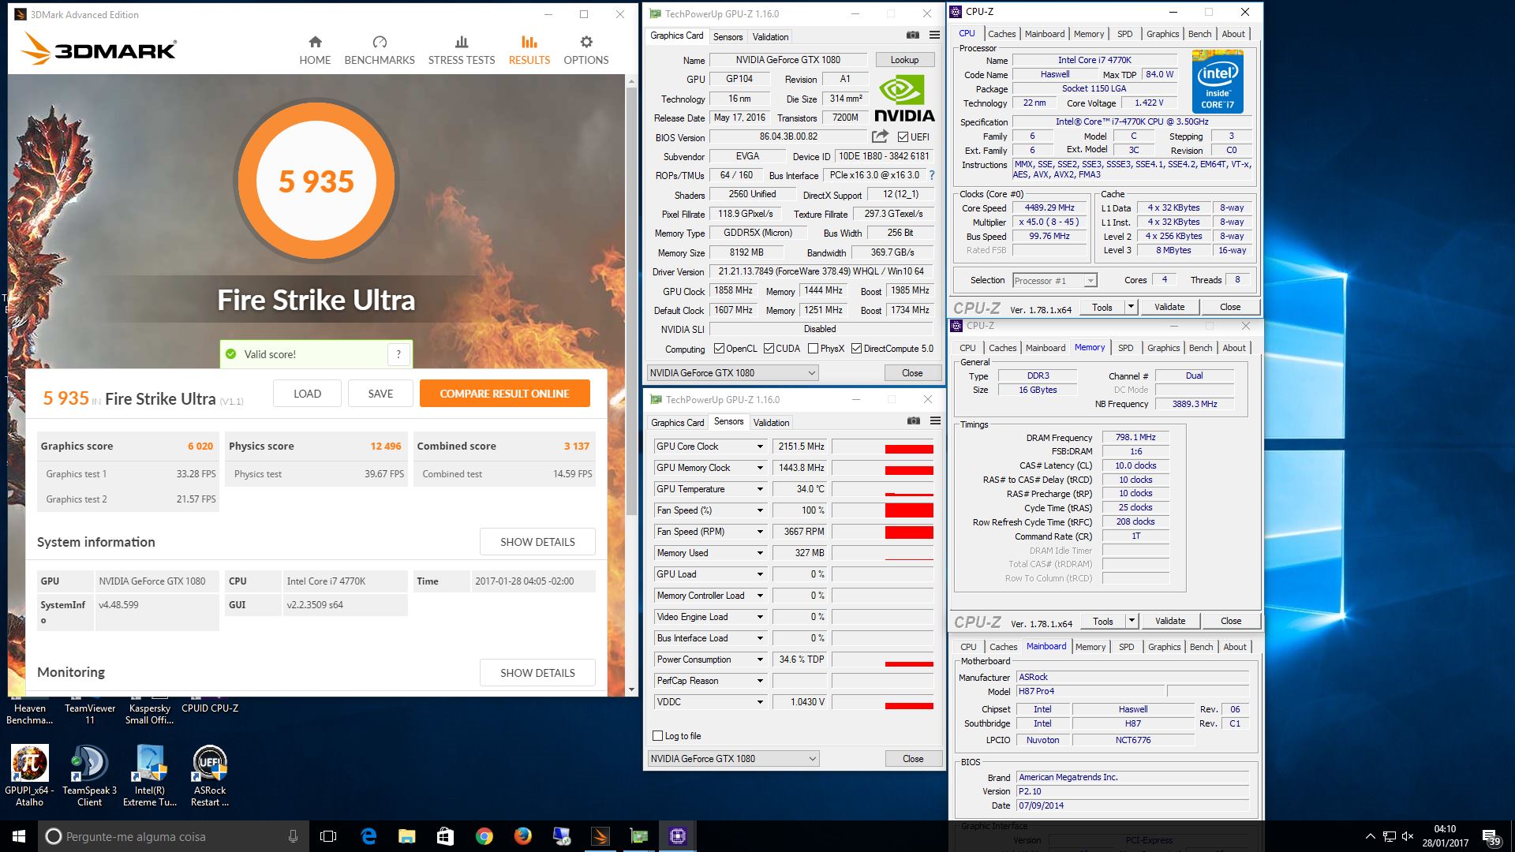Open GPU-Z Sensors window hamburger menu
Image resolution: width=1515 pixels, height=852 pixels.
tap(935, 421)
